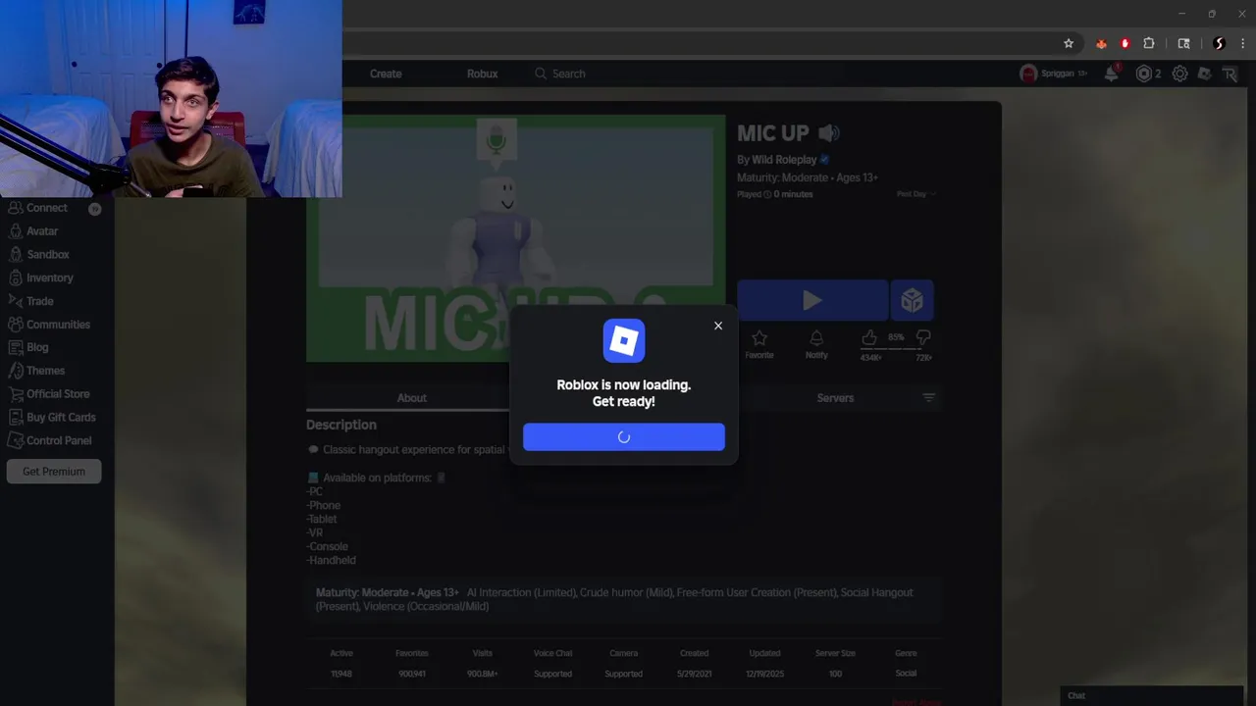Click the Social genre value
The height and width of the screenshot is (706, 1256).
pyautogui.click(x=906, y=674)
